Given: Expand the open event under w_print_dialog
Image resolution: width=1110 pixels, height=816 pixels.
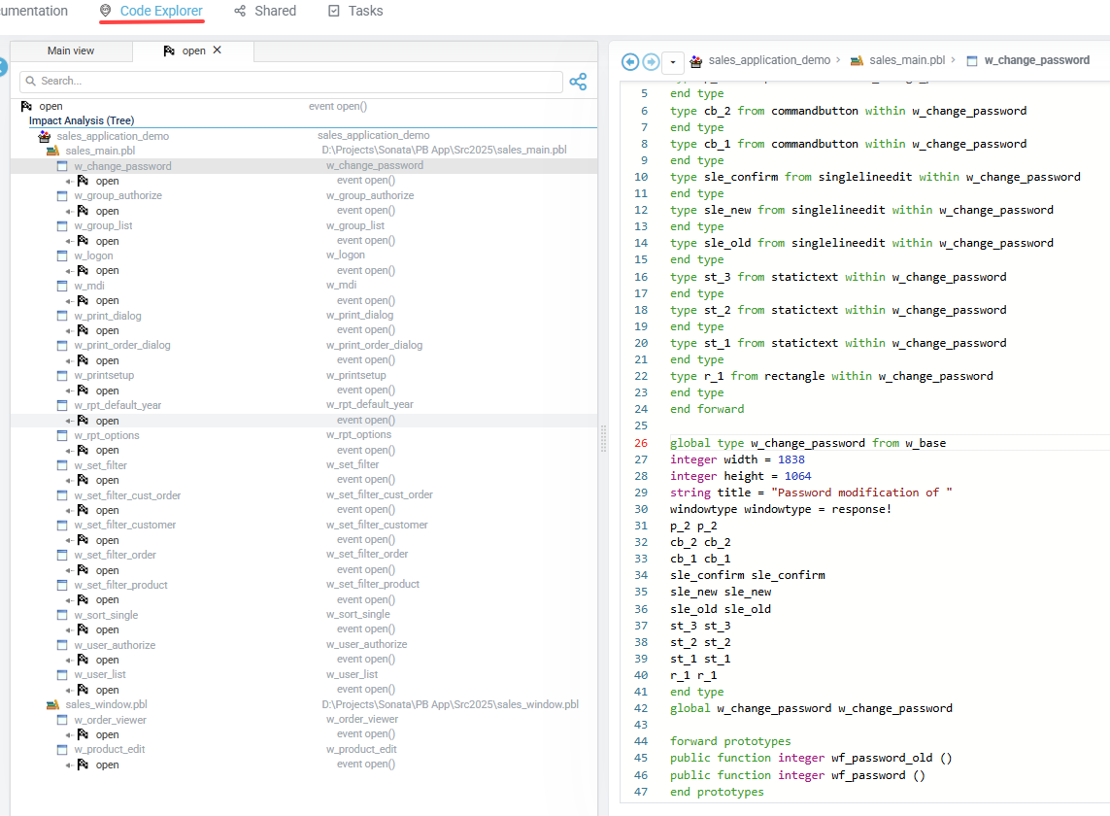Looking at the screenshot, I should (69, 331).
